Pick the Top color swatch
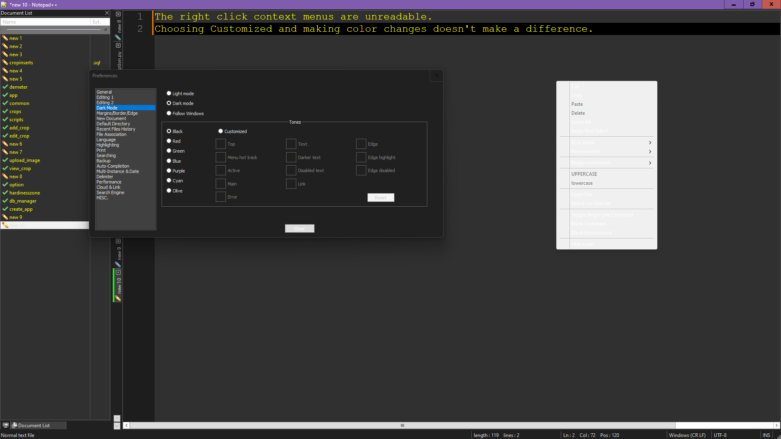The height and width of the screenshot is (439, 781). 221,144
